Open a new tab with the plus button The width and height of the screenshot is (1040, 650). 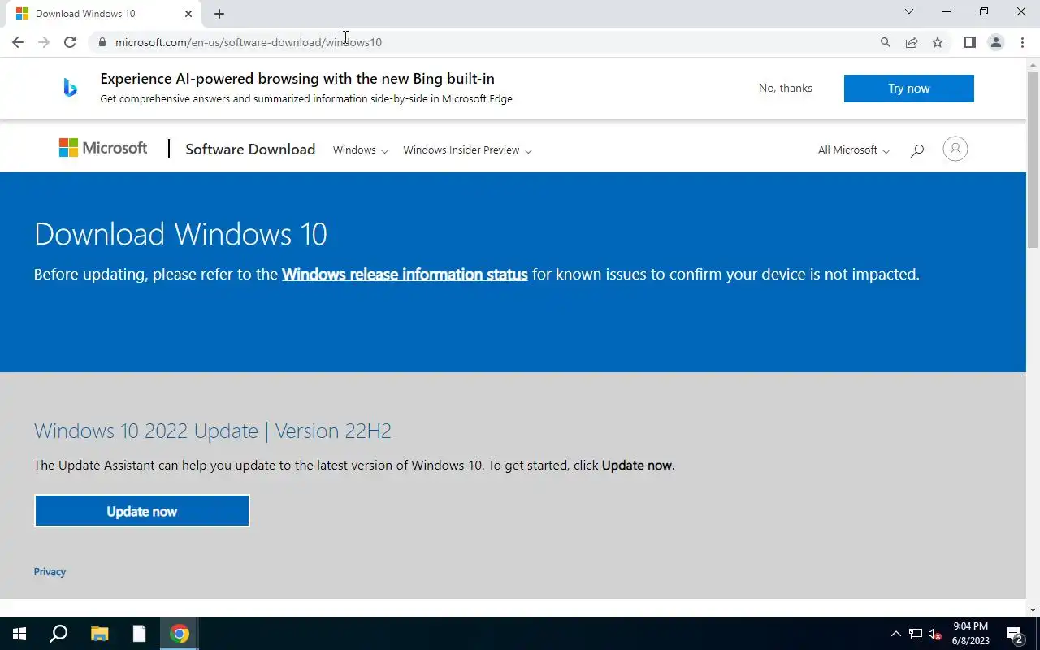(219, 14)
